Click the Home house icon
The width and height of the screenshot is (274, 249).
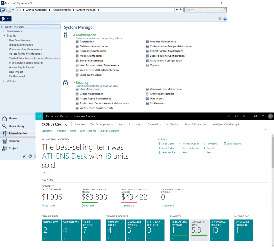[x=4, y=119]
